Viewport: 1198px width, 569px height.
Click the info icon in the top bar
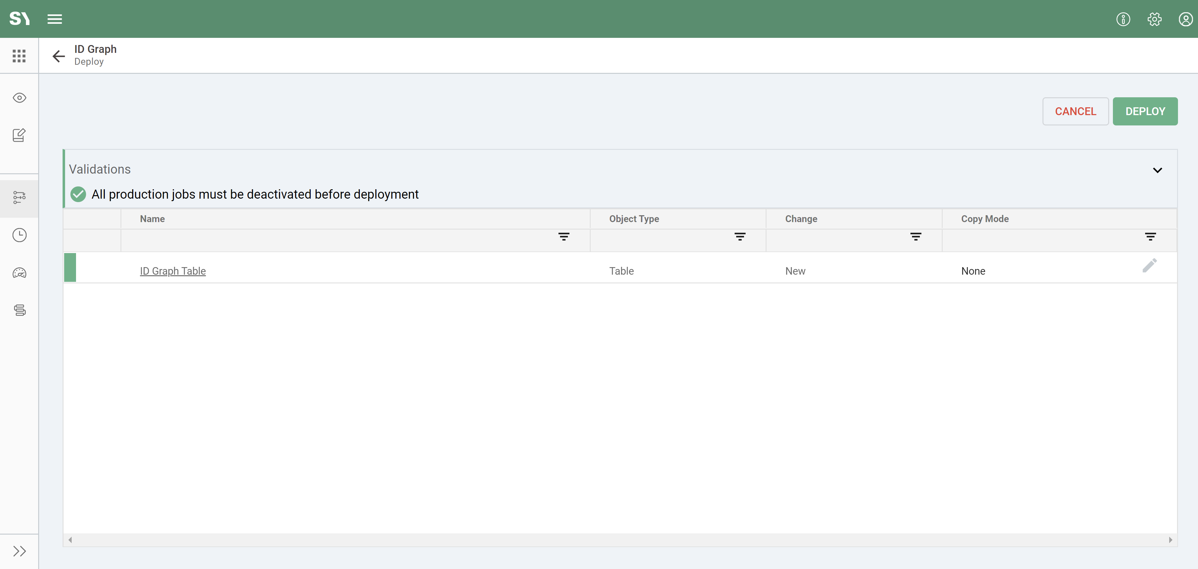tap(1123, 19)
